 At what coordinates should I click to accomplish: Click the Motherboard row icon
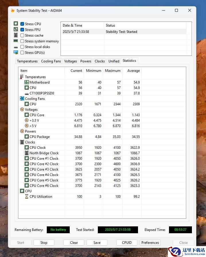point(27,82)
